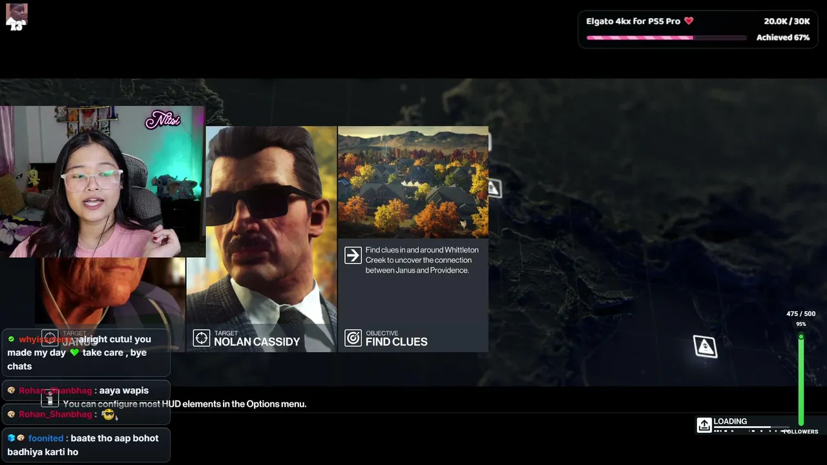Click the loading upload icon next to LOADING
The height and width of the screenshot is (465, 827).
click(x=704, y=424)
